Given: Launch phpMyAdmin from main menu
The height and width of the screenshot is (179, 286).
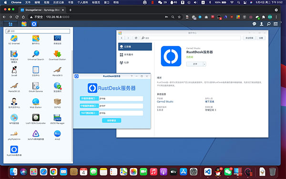Looking at the screenshot, I should [14, 135].
